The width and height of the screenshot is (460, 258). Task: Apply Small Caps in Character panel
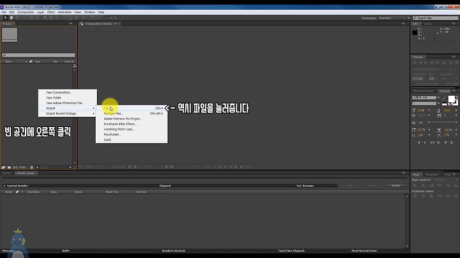pyautogui.click(x=438, y=142)
